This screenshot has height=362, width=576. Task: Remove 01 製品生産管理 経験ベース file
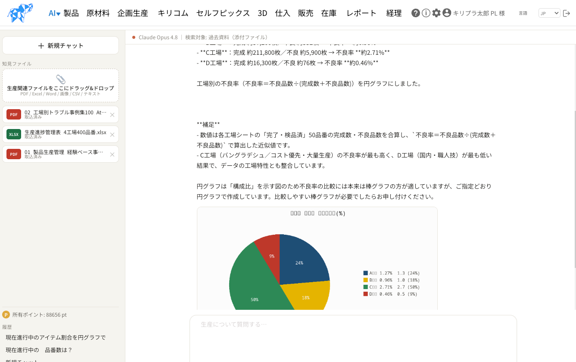112,154
